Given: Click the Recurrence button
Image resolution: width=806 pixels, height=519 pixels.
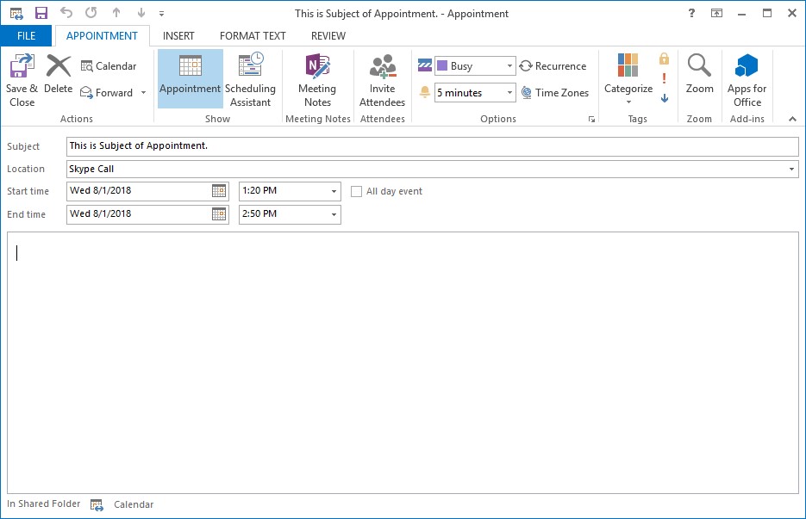Looking at the screenshot, I should click(553, 66).
